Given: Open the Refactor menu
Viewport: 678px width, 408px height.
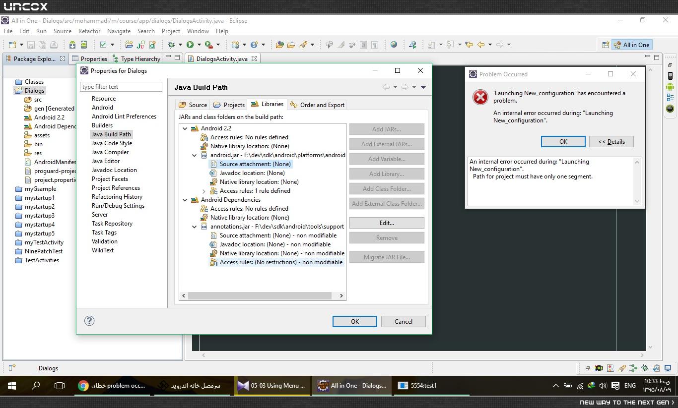Looking at the screenshot, I should [89, 31].
